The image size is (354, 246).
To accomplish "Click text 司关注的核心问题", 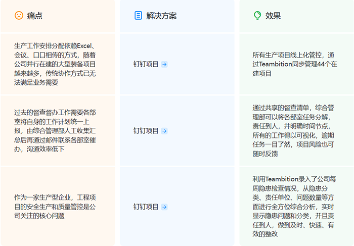I will click(x=39, y=216).
